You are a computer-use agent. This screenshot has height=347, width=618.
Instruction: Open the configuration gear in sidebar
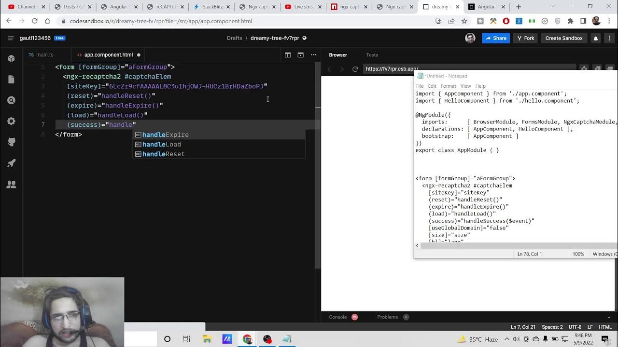coord(11,121)
